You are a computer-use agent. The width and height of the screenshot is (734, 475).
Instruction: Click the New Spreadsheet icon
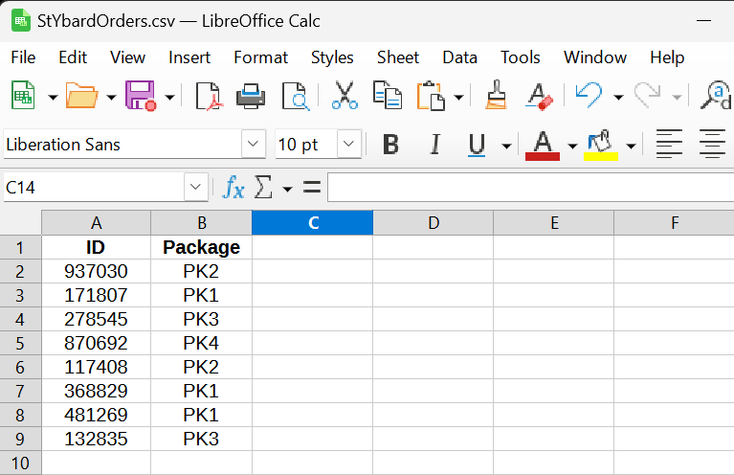coord(23,96)
